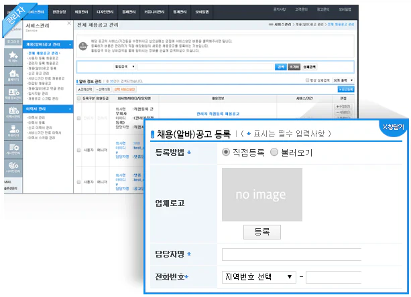
Task: Click the blue 공고등록 button
Action: pos(346,90)
